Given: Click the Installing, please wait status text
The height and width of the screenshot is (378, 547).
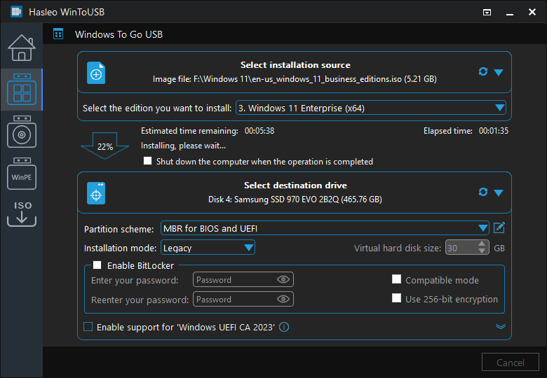Looking at the screenshot, I should pos(183,146).
